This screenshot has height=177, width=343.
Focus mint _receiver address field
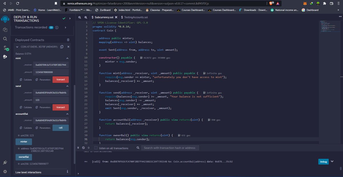51,65
